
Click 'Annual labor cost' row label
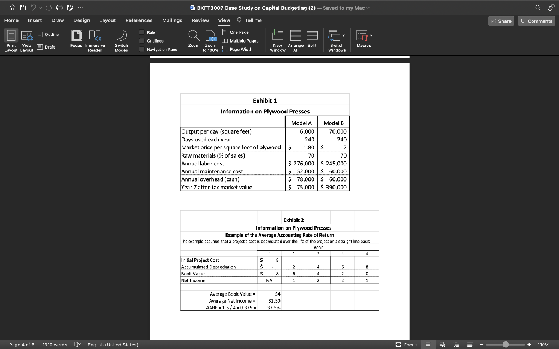[203, 164]
